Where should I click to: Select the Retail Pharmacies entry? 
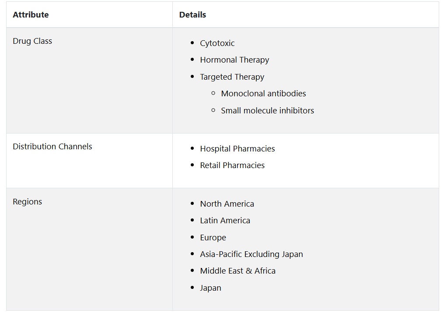pos(232,165)
